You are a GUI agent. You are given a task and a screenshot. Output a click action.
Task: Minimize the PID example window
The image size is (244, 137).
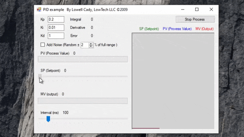click(x=183, y=10)
